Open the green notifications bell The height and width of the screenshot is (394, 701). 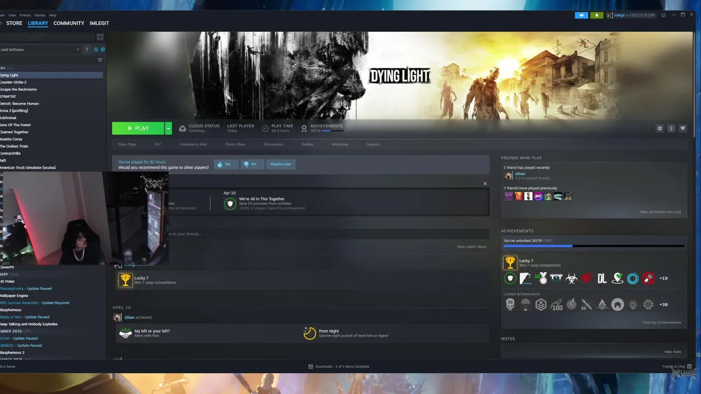click(597, 15)
